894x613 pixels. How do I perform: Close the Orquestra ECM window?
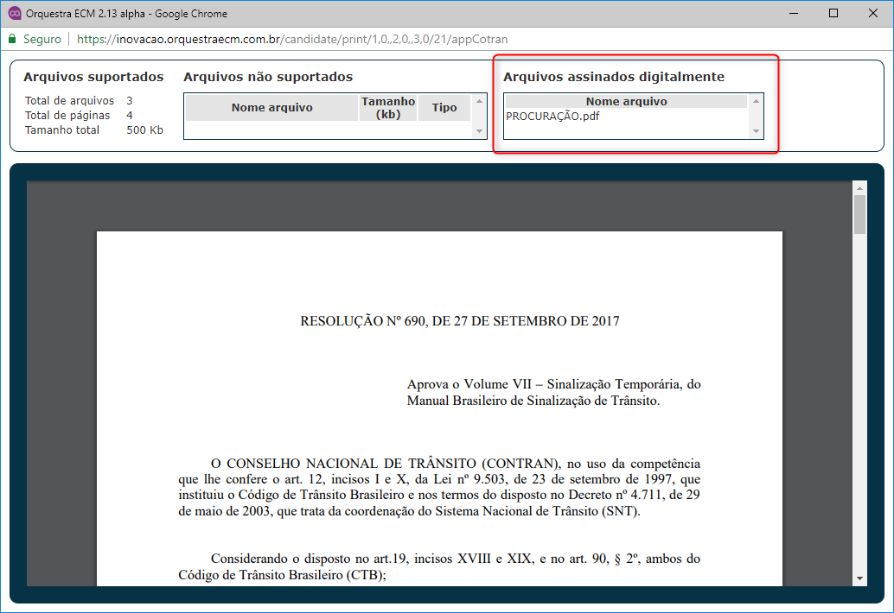click(x=873, y=13)
